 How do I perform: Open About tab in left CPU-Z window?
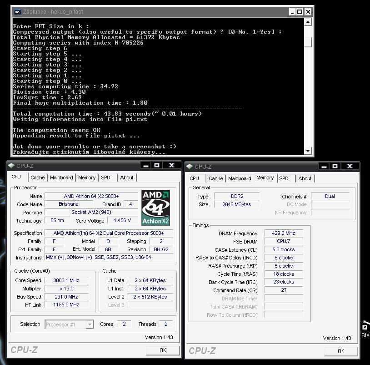point(127,177)
